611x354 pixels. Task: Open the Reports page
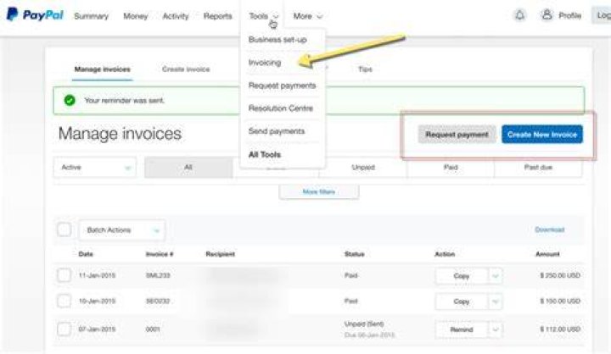coord(217,16)
